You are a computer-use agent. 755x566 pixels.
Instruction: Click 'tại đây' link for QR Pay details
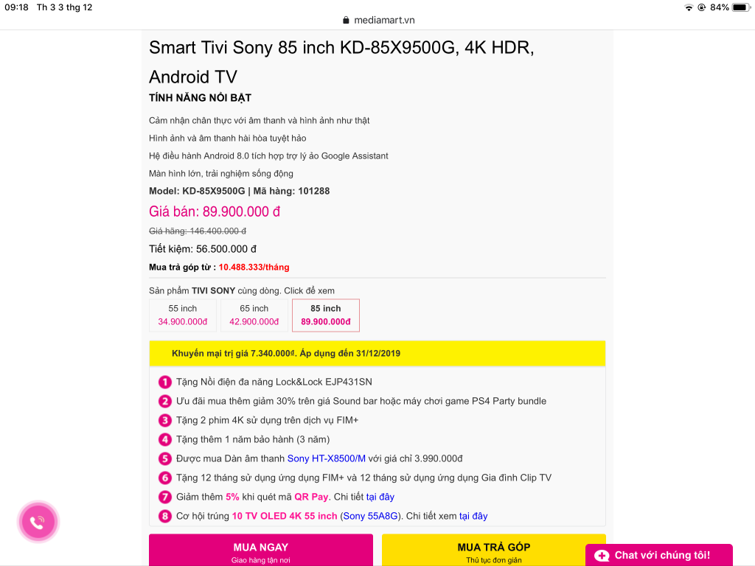(x=380, y=497)
